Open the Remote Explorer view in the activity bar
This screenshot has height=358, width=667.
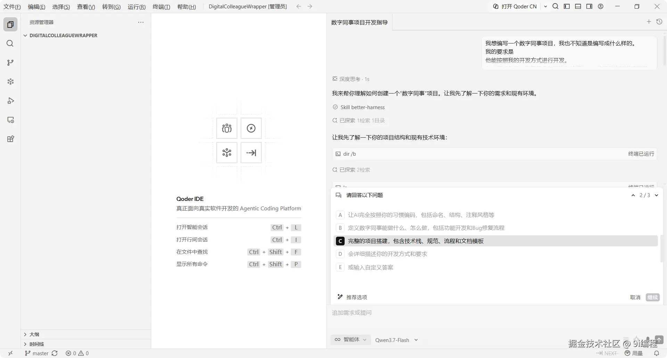click(x=10, y=120)
